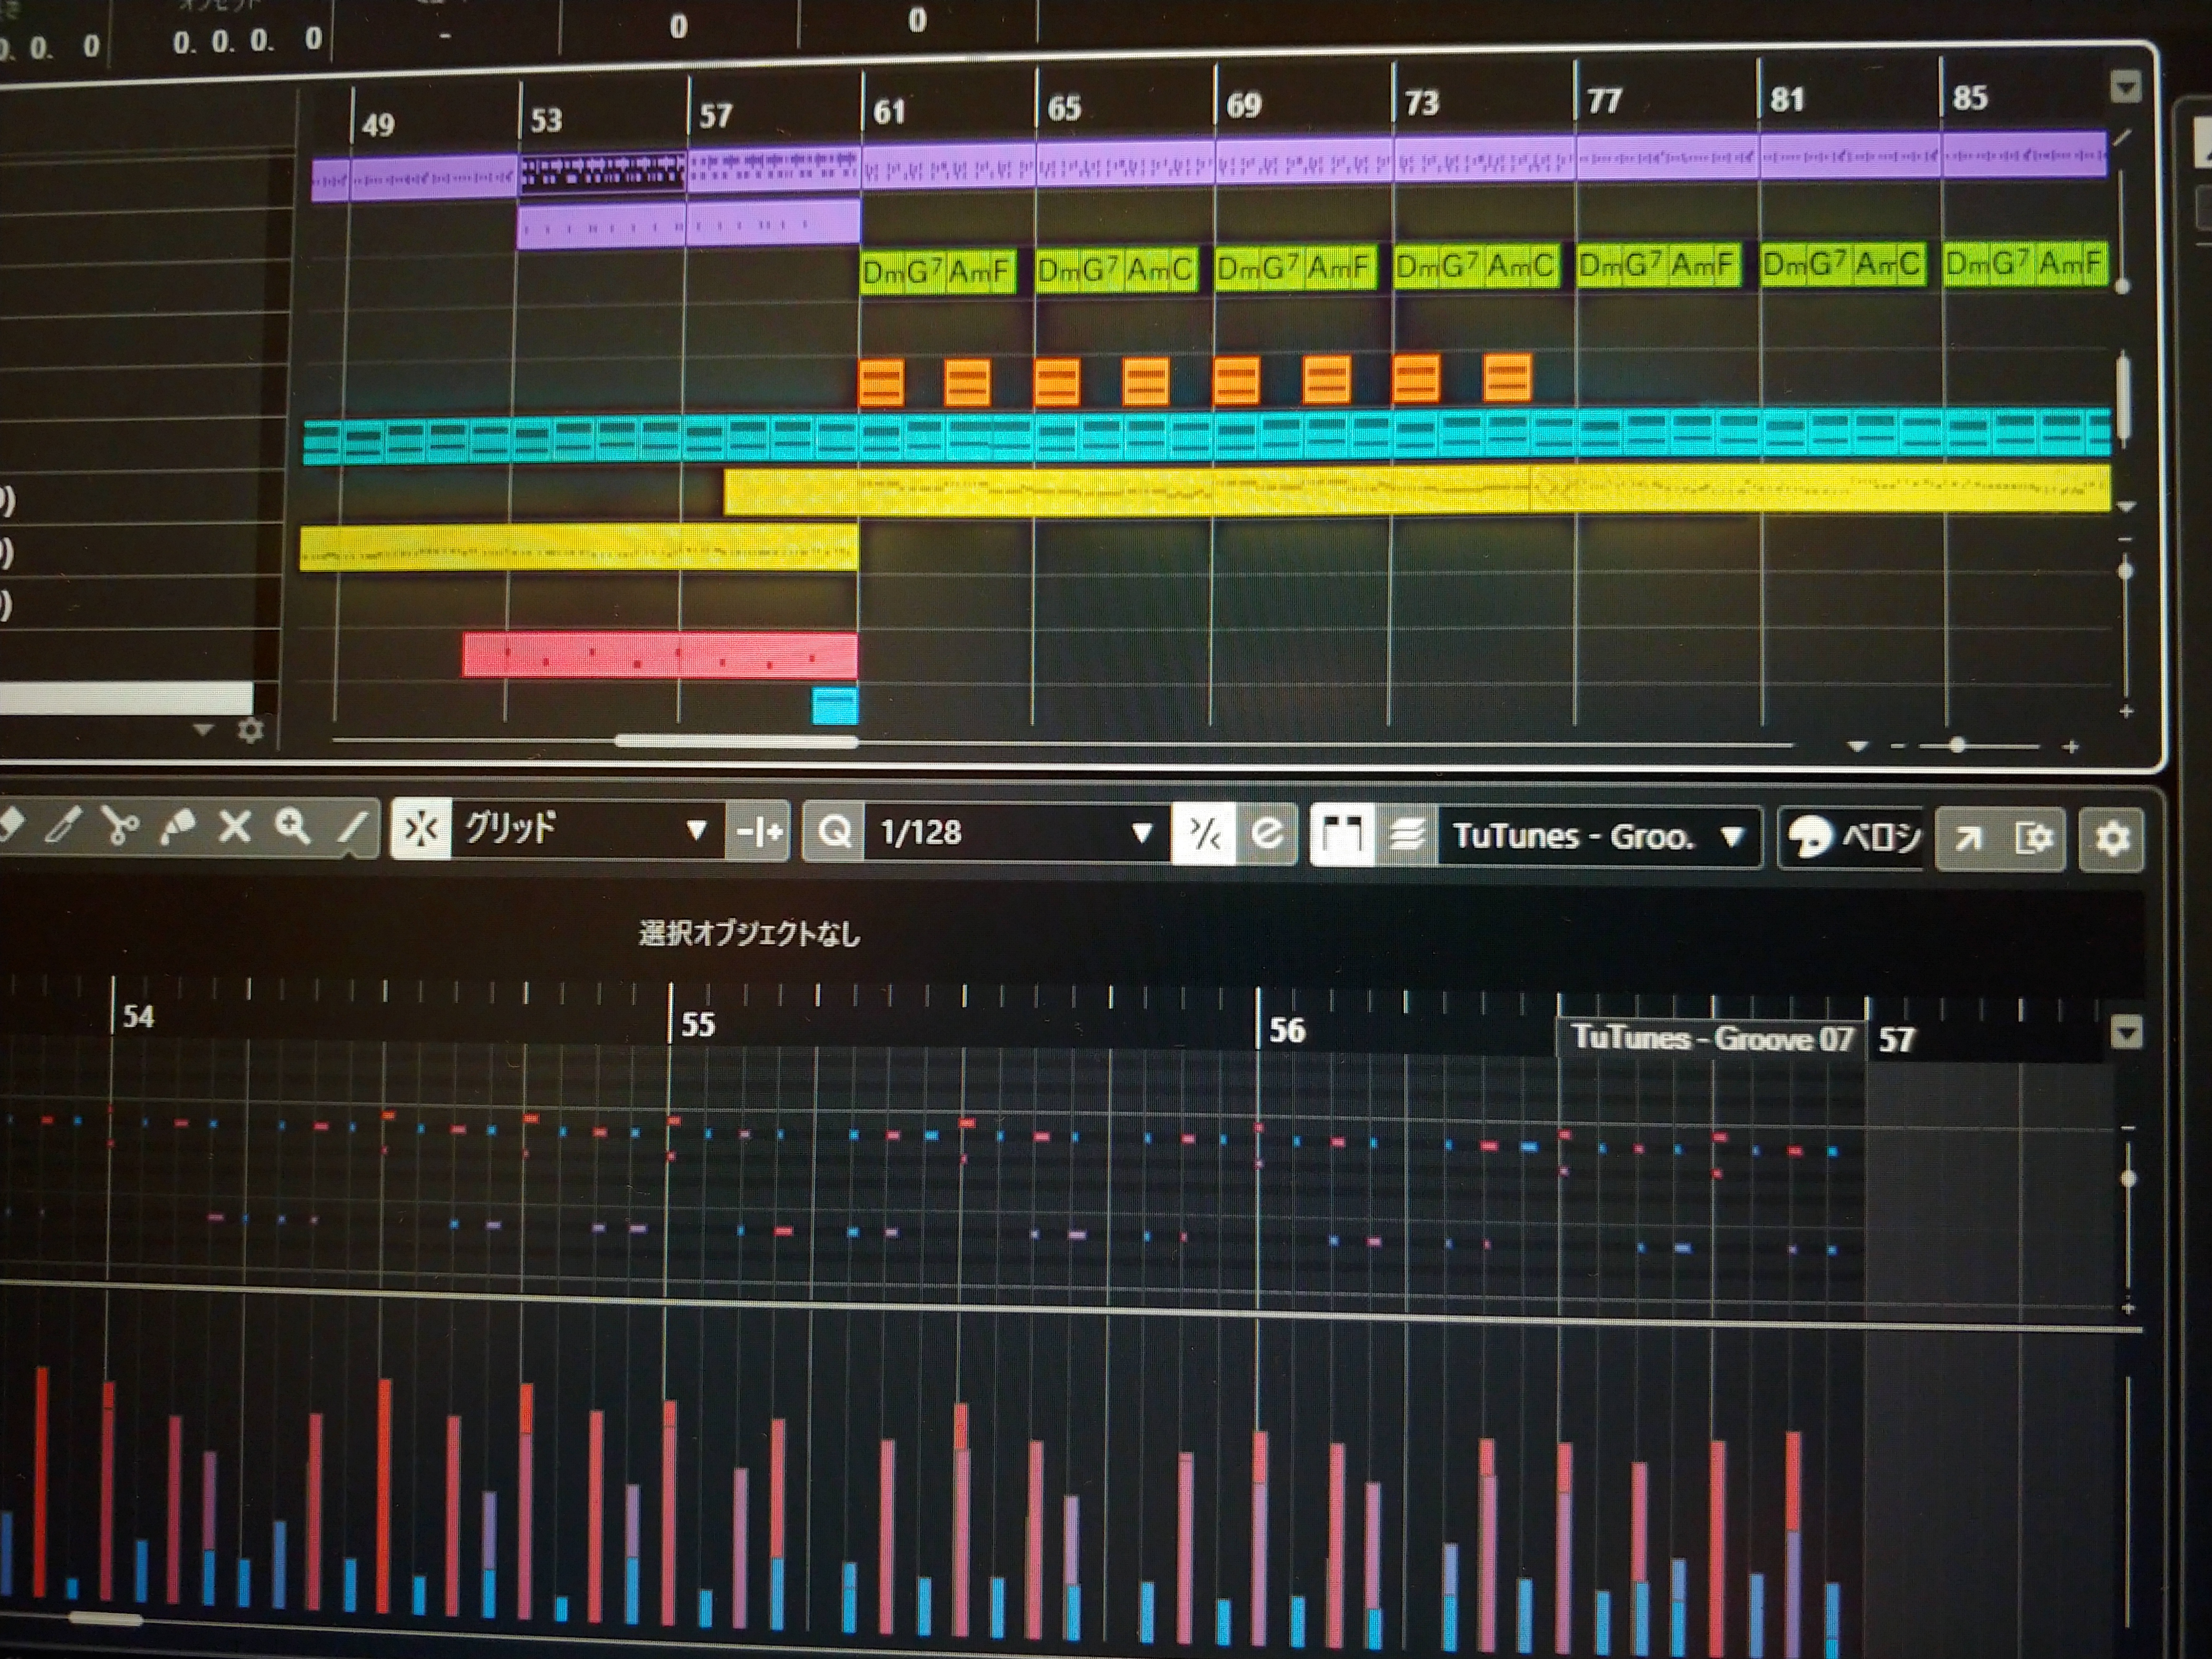Open the 1/128 quantize preset dropdown
The image size is (2212, 1659).
pyautogui.click(x=1017, y=832)
